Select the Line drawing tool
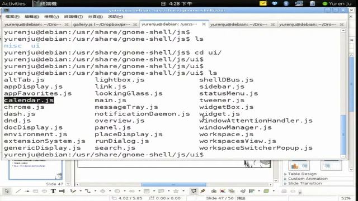Viewport: 358px width, 201px height. (x=18, y=191)
